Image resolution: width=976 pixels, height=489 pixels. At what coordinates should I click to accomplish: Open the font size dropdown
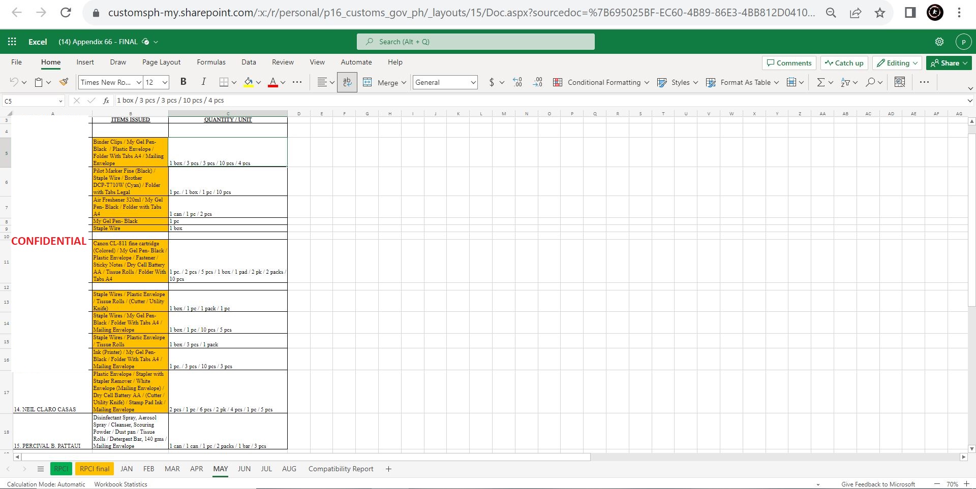coord(165,82)
